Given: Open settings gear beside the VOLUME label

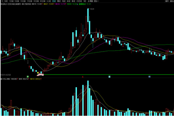Looking at the screenshot, I should pyautogui.click(x=1, y=79).
